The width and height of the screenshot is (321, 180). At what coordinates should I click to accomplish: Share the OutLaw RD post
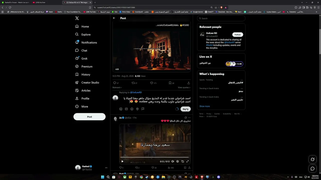[x=189, y=83]
